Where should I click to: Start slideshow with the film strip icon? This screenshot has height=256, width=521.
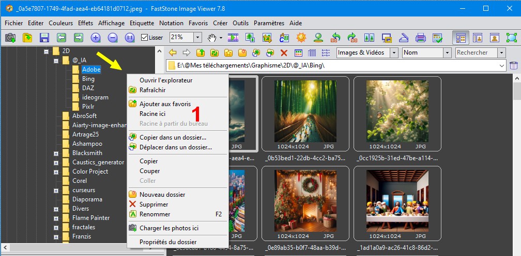coord(233,38)
